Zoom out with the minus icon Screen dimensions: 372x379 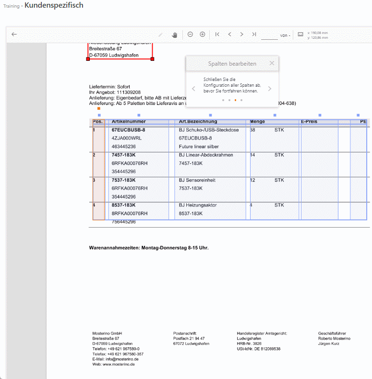190,34
